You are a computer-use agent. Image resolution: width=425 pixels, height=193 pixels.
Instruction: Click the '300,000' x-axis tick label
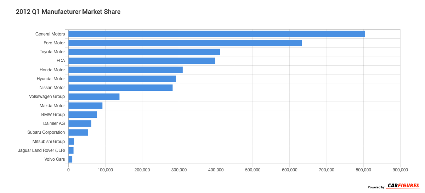(x=179, y=170)
